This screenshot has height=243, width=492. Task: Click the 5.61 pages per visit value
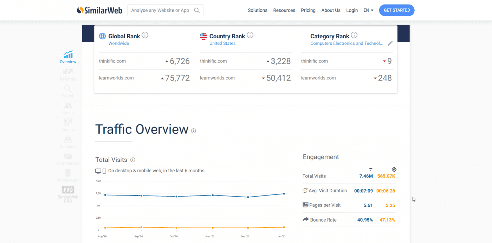368,205
